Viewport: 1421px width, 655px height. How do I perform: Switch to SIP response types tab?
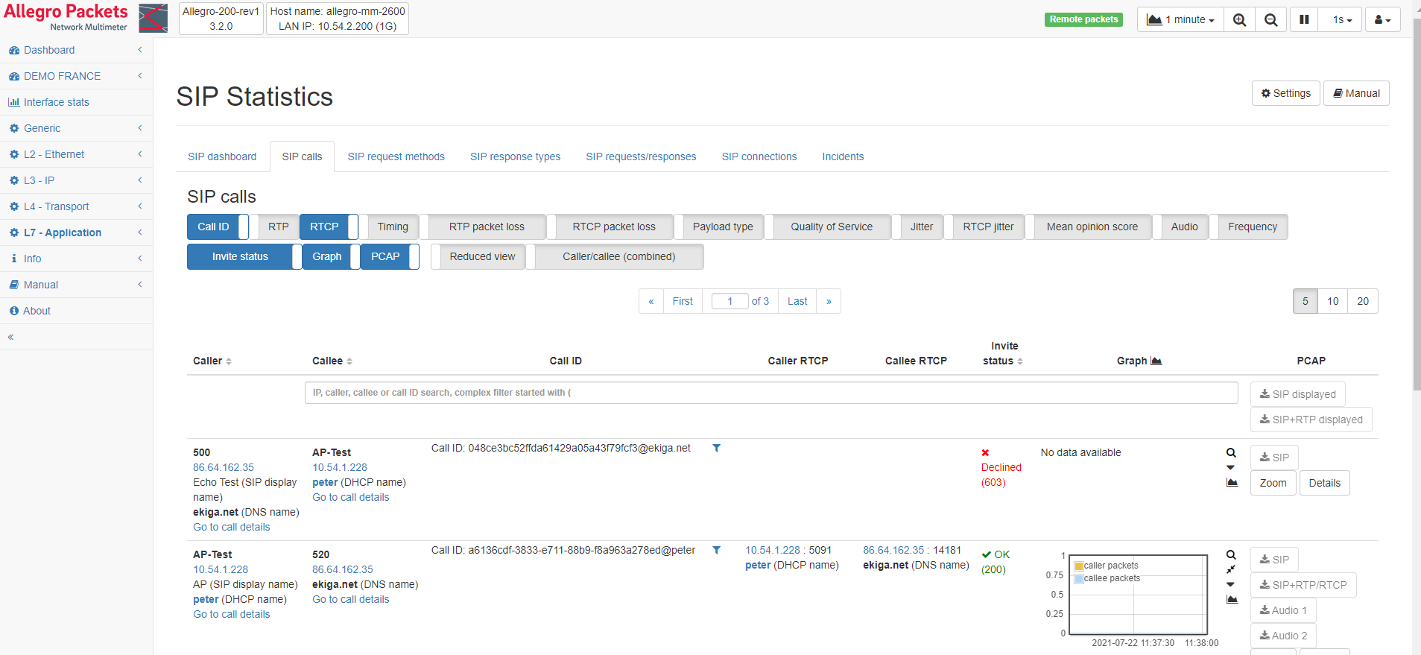pos(515,156)
